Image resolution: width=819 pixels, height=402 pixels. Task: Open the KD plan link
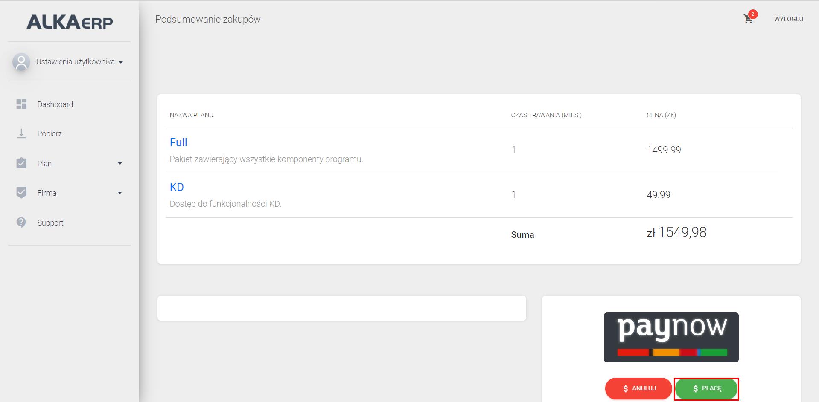click(177, 187)
